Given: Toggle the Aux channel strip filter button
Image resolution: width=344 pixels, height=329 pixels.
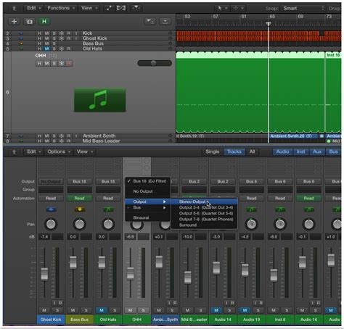Looking at the screenshot, I should pyautogui.click(x=317, y=151).
